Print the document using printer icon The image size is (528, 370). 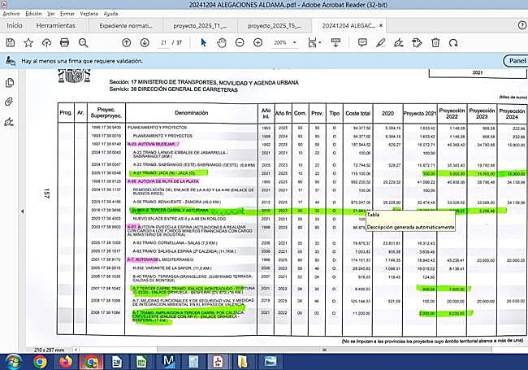click(x=64, y=42)
